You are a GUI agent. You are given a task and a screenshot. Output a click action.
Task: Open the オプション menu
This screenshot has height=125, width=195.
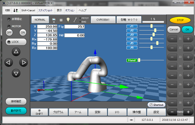pos(70,10)
